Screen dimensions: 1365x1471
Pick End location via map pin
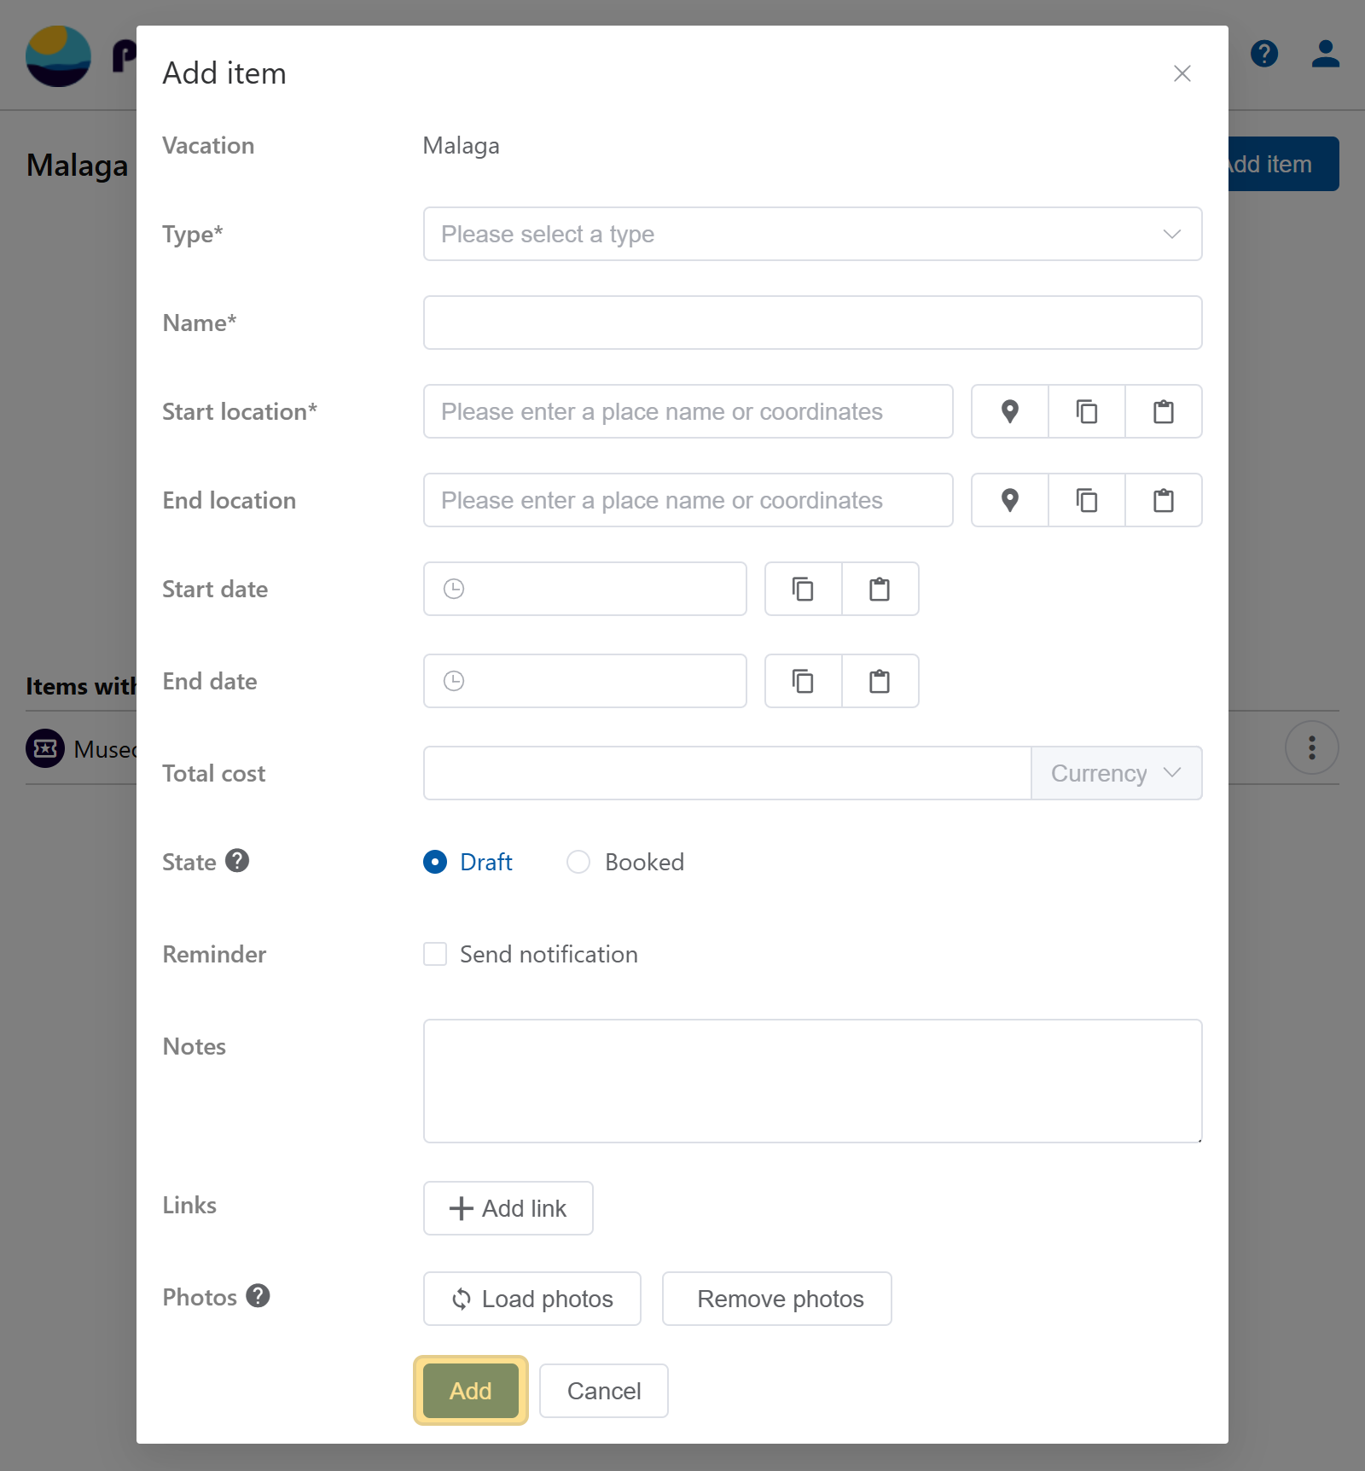point(1010,500)
